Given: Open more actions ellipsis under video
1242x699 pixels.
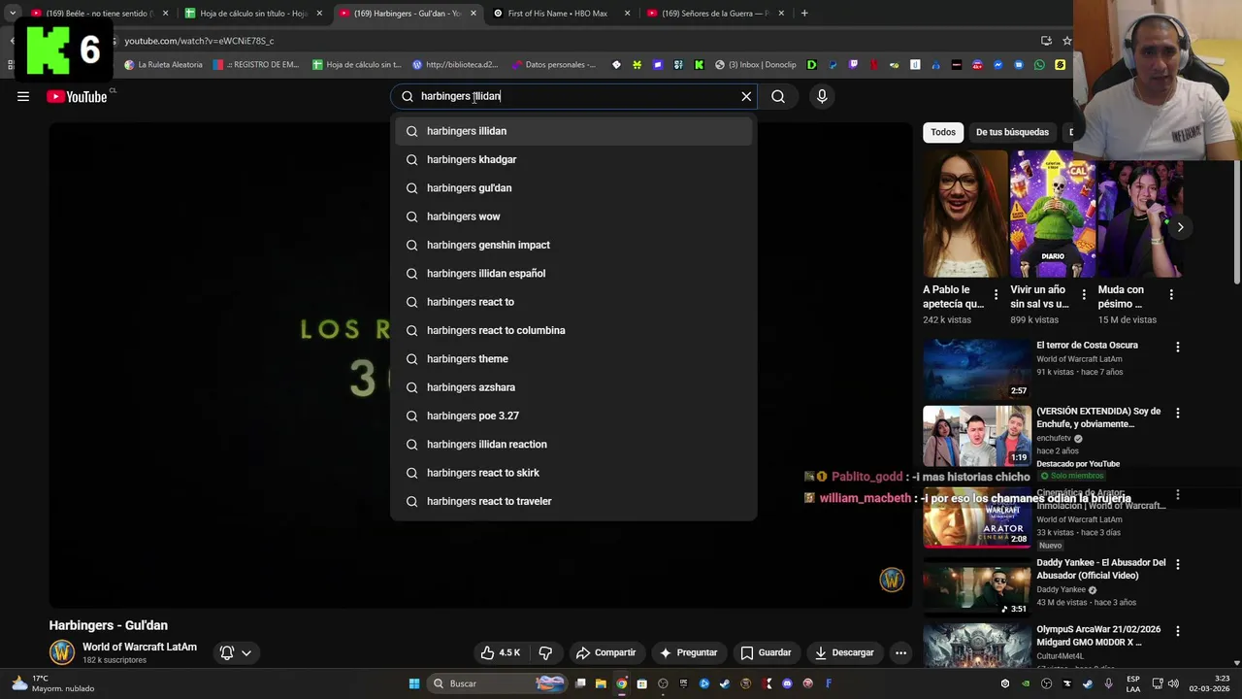Looking at the screenshot, I should click(900, 652).
